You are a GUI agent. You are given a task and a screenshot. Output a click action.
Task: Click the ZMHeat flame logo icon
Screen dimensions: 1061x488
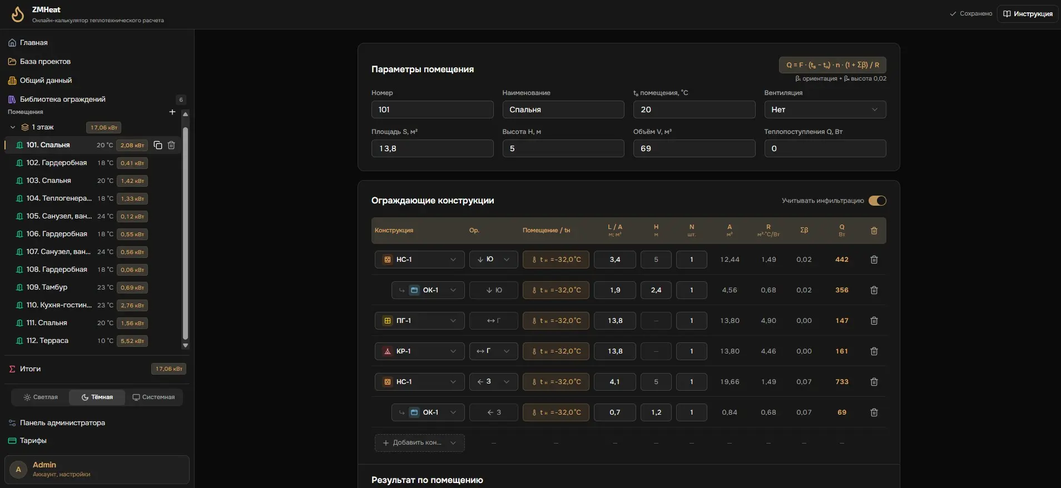pyautogui.click(x=18, y=14)
